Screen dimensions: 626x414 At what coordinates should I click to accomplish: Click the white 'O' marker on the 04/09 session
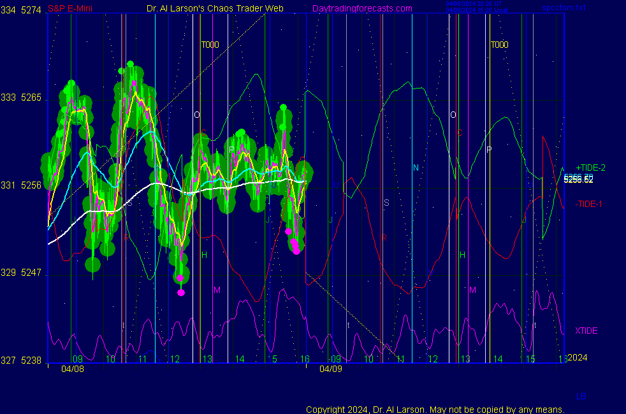[453, 115]
